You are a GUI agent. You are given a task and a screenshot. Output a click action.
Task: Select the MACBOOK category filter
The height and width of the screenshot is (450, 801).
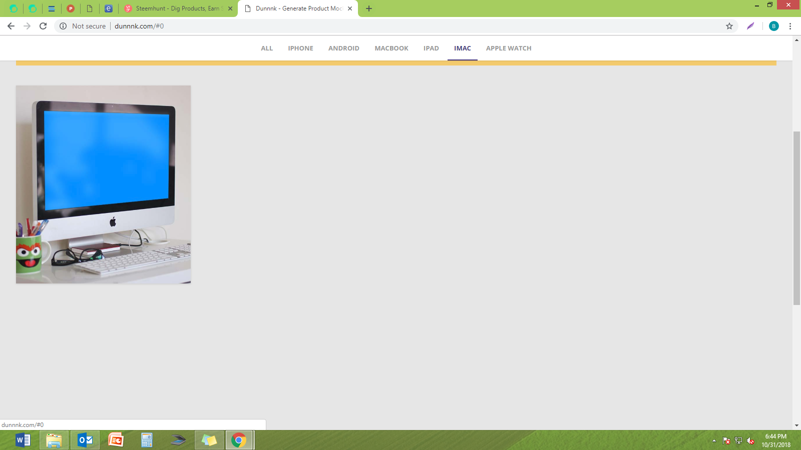pyautogui.click(x=391, y=48)
